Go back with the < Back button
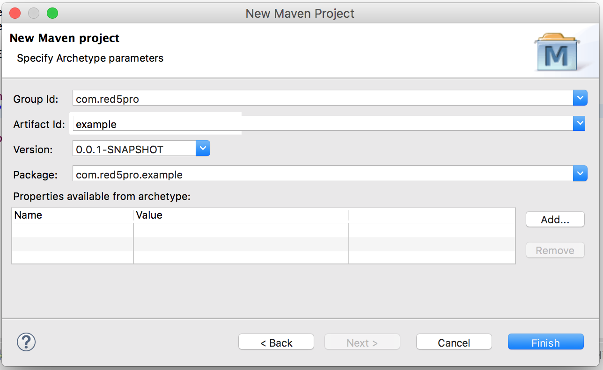This screenshot has width=603, height=370. (x=276, y=342)
